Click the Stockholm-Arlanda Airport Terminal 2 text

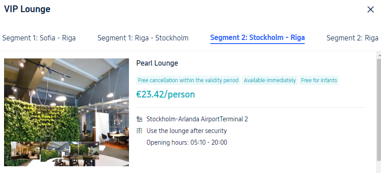pos(197,119)
